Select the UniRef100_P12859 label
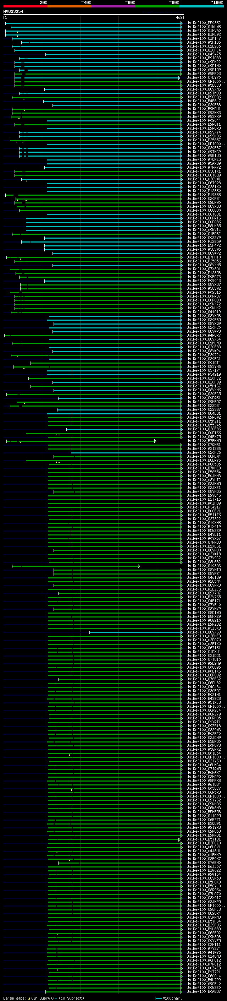 [x=204, y=242]
